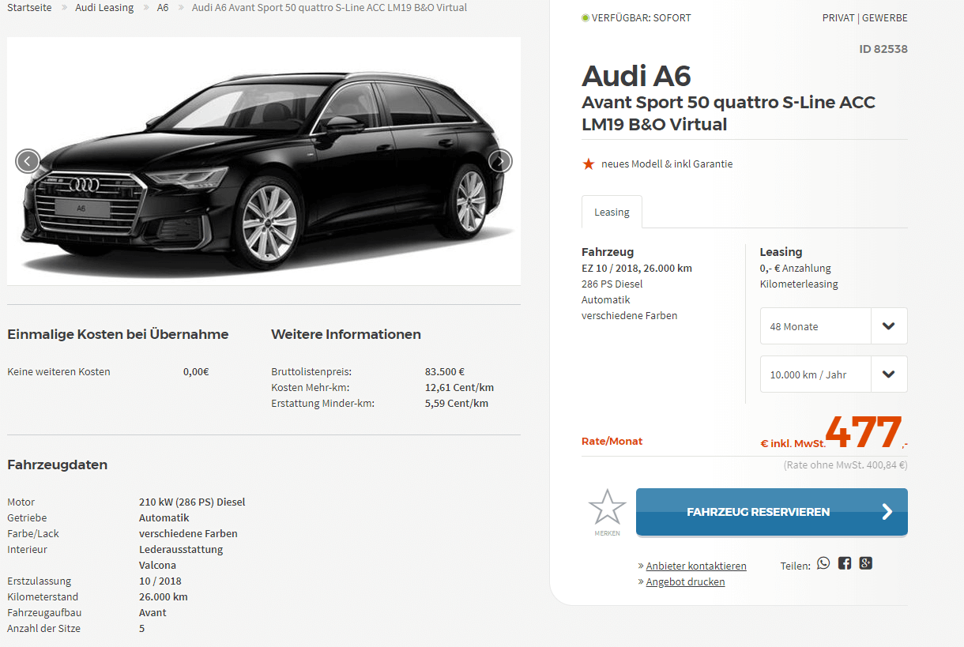Save vehicle with the Merken star icon
964x647 pixels.
click(607, 512)
